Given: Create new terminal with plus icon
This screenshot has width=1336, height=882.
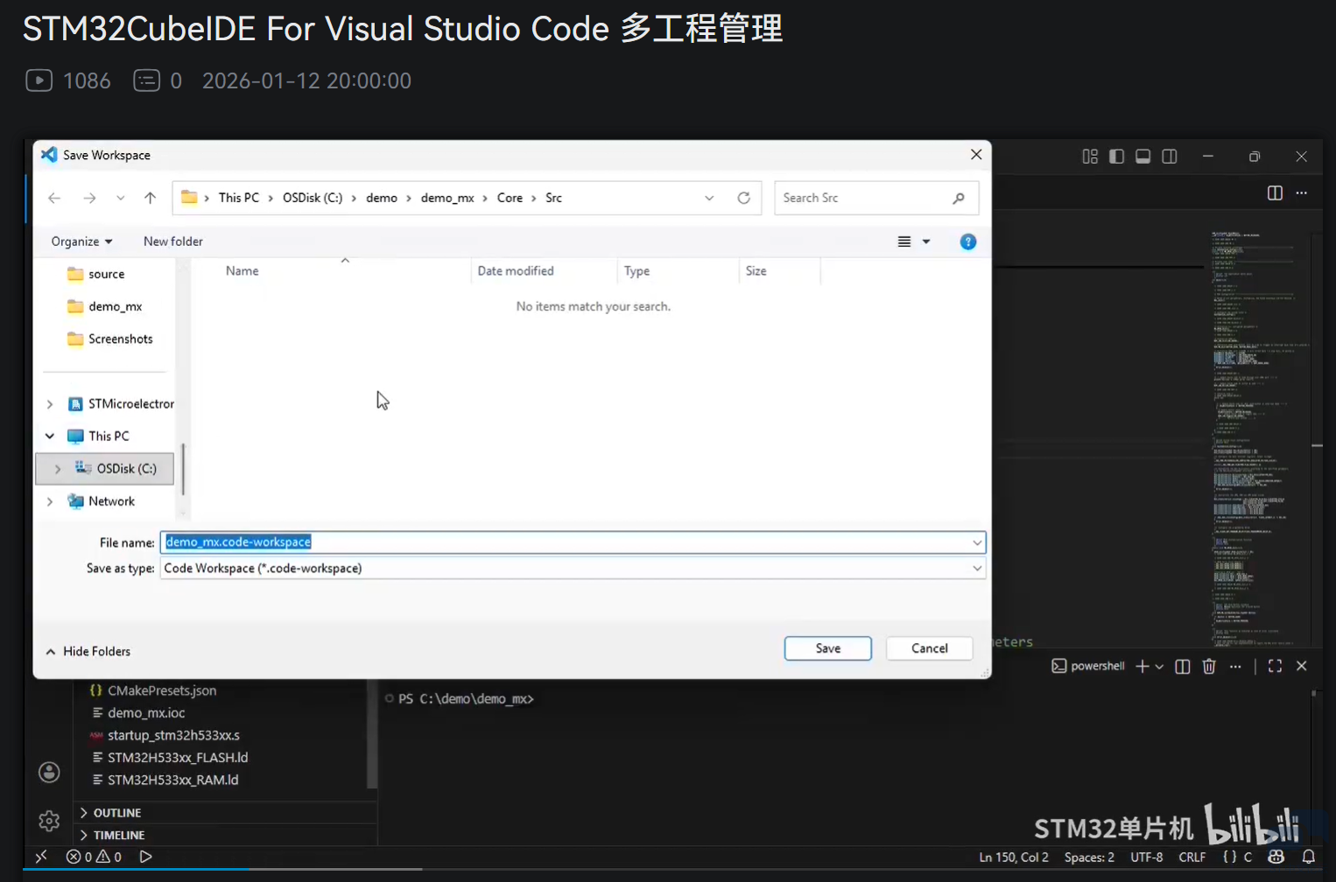Looking at the screenshot, I should click(x=1142, y=666).
